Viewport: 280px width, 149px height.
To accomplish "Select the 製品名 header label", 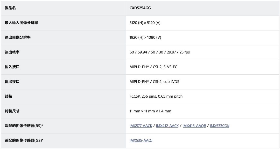I will coord(10,8).
